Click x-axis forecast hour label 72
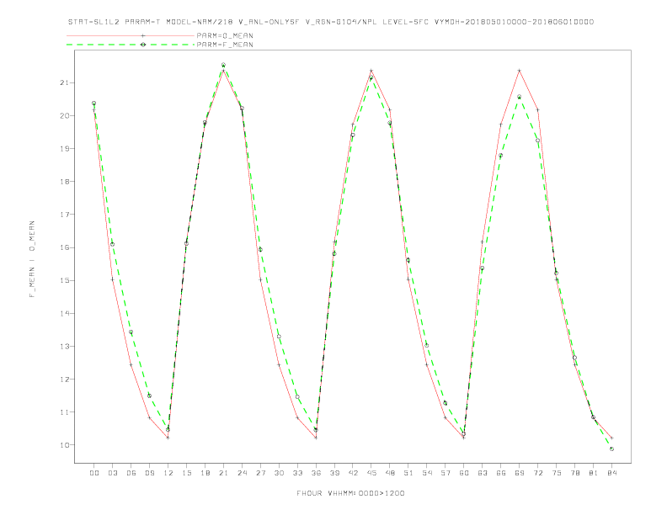 click(x=537, y=473)
